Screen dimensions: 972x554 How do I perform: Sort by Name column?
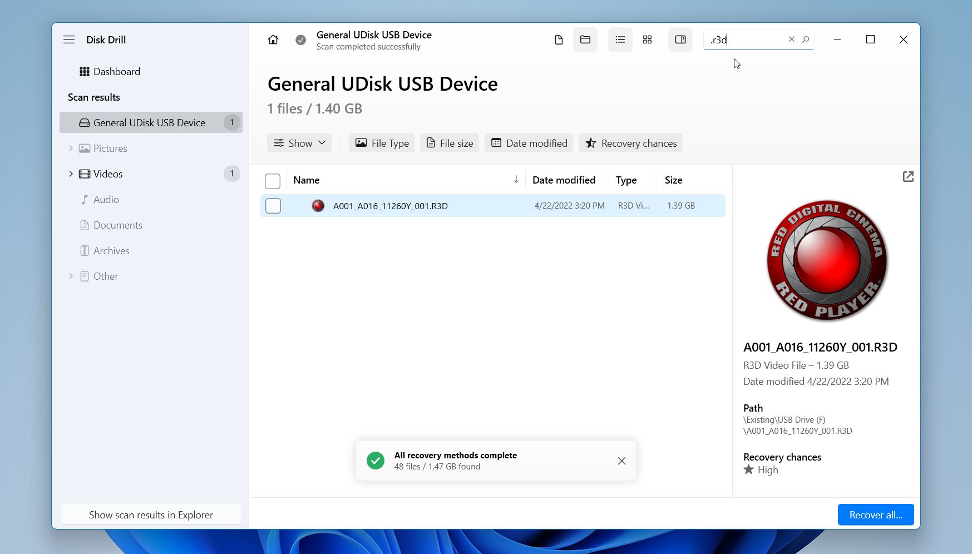pos(307,180)
